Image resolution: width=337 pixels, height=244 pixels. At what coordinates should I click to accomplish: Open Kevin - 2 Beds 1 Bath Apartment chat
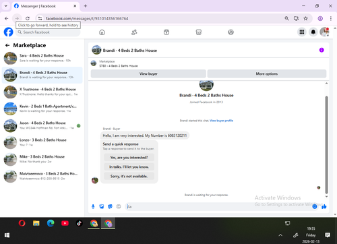(x=42, y=109)
